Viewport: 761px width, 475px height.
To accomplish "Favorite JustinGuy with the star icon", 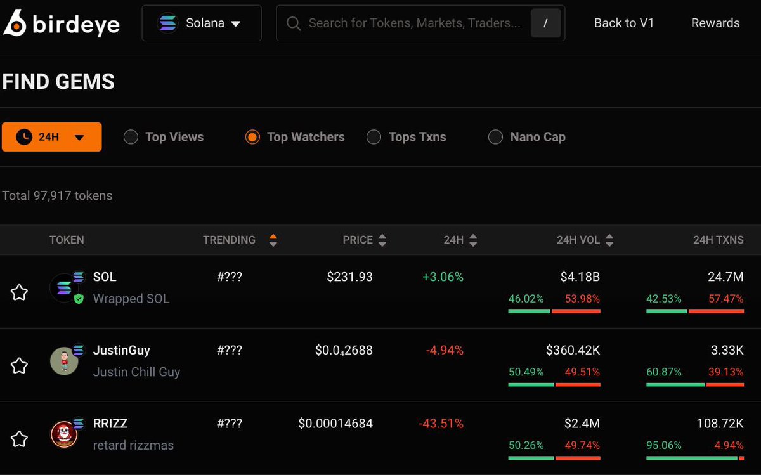I will 20,365.
